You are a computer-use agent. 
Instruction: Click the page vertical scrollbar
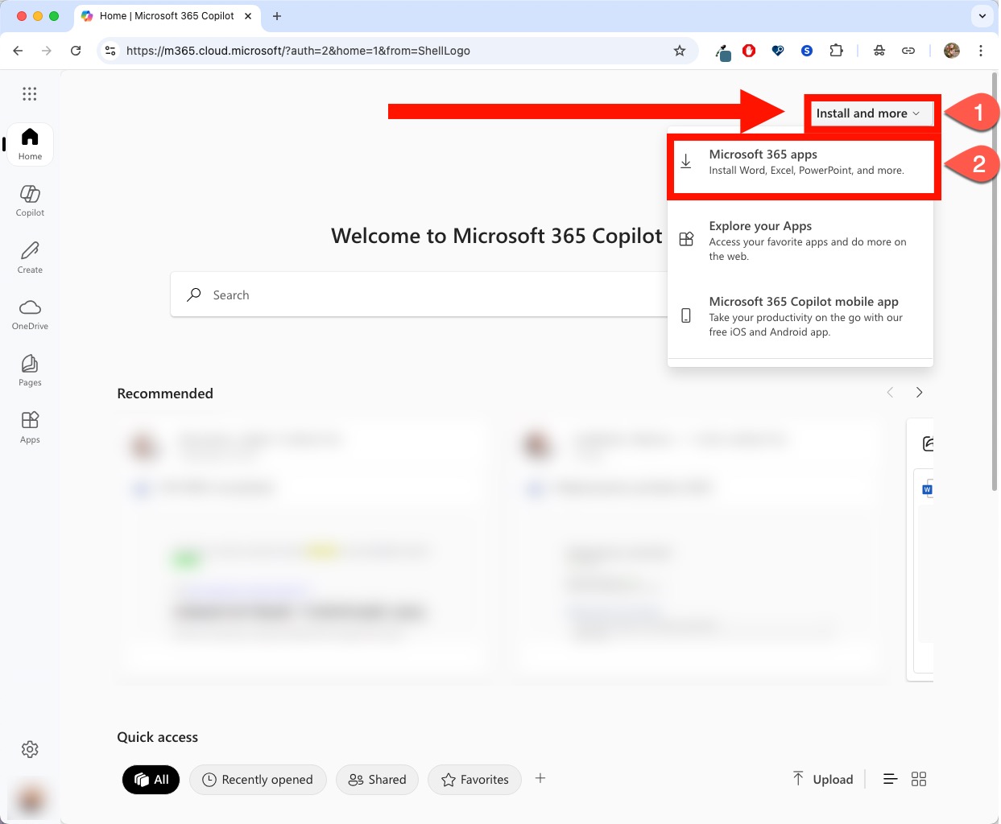pos(993,282)
